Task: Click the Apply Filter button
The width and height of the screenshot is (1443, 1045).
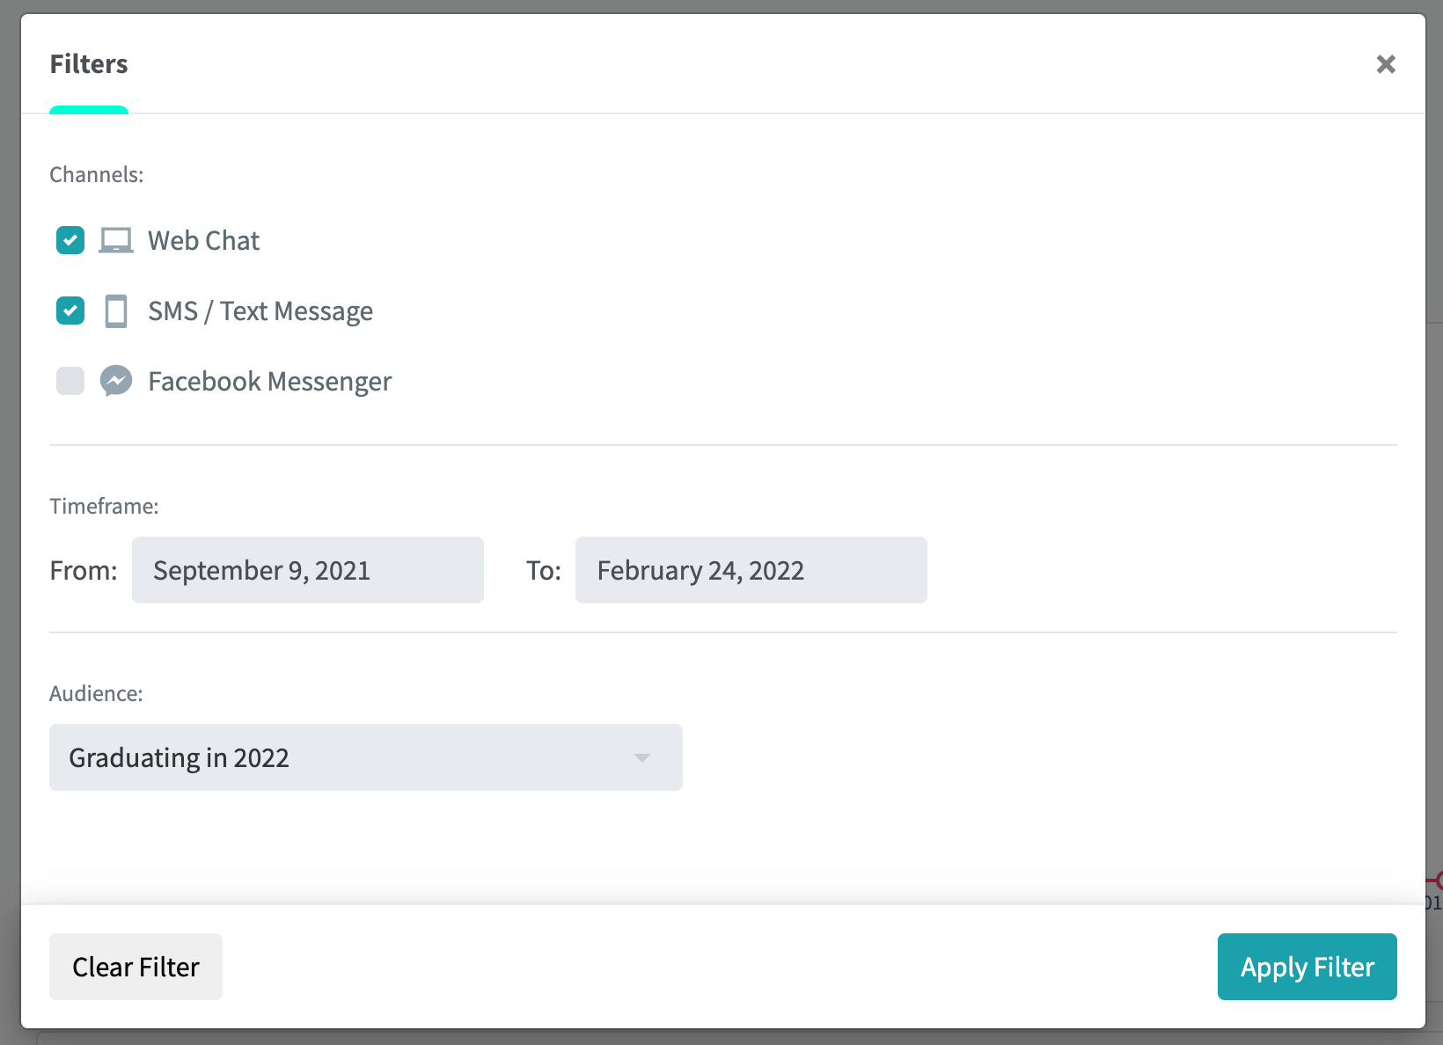Action: pos(1307,967)
